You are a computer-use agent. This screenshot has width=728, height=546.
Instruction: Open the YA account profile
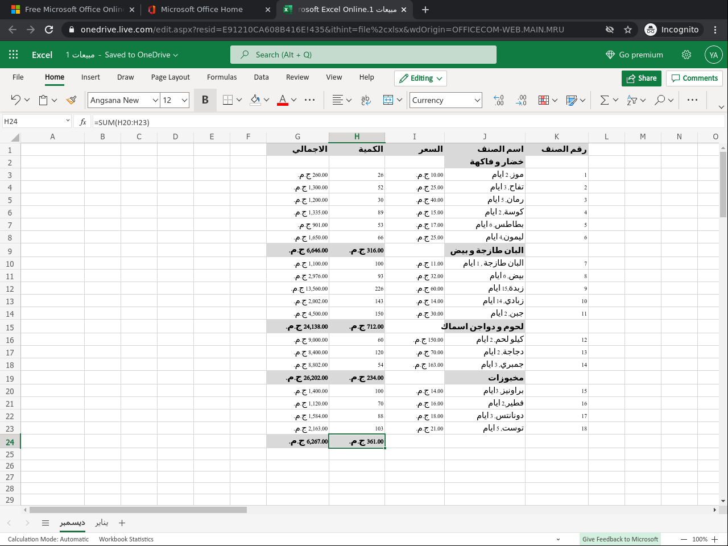point(714,55)
